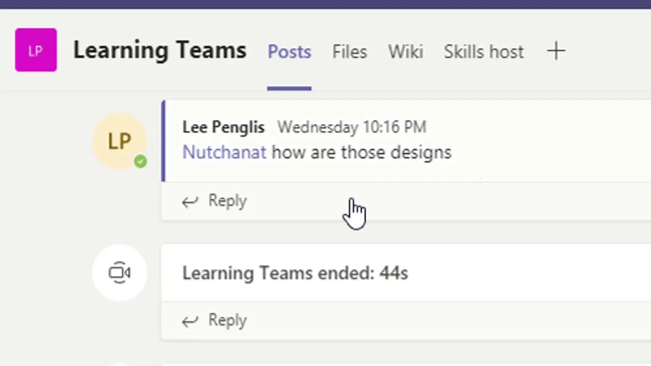Viewport: 651px width, 366px height.
Task: Open the Files tab
Action: coord(349,52)
